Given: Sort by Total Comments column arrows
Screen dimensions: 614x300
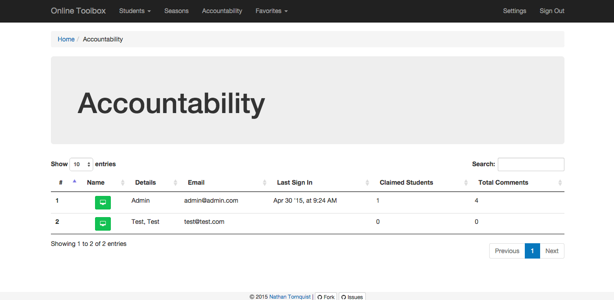Looking at the screenshot, I should [x=560, y=182].
